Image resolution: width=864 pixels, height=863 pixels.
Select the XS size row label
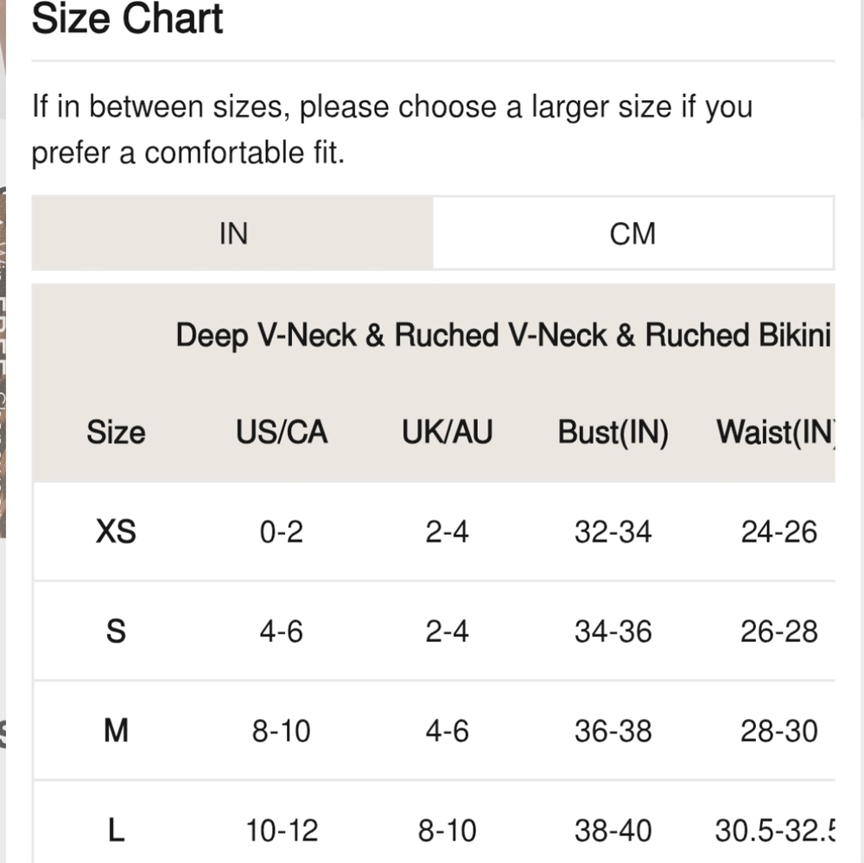click(116, 531)
